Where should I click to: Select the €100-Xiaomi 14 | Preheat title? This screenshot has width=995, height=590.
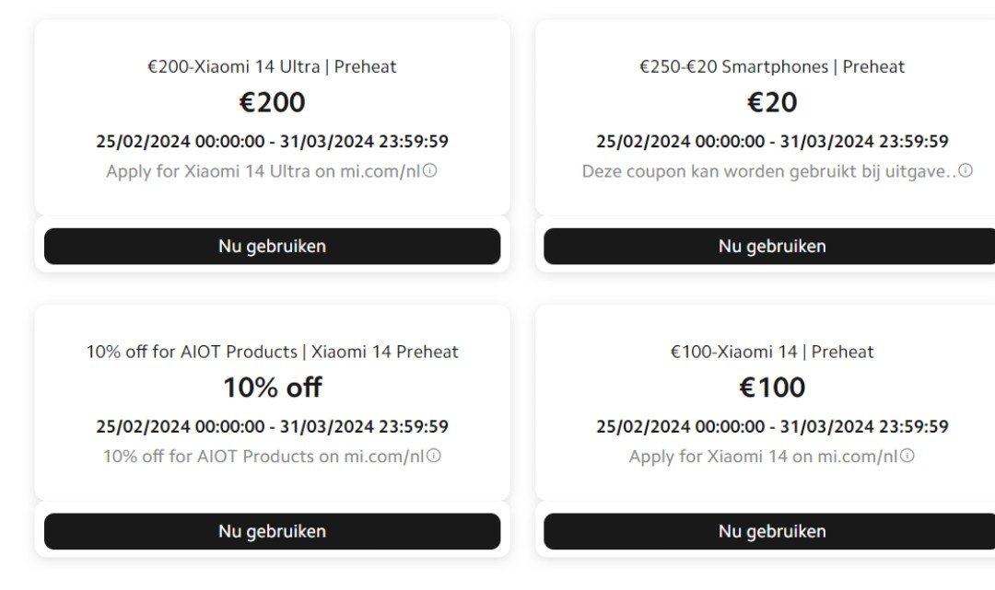[x=772, y=352]
